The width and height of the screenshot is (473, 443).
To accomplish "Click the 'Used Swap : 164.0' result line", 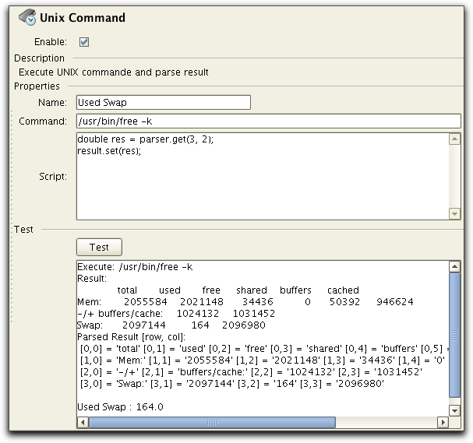I will [x=120, y=407].
